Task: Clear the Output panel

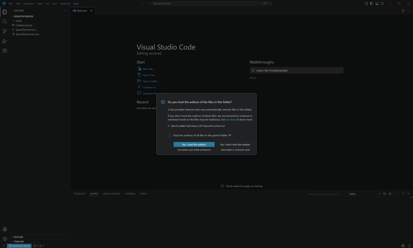Action: point(385,194)
